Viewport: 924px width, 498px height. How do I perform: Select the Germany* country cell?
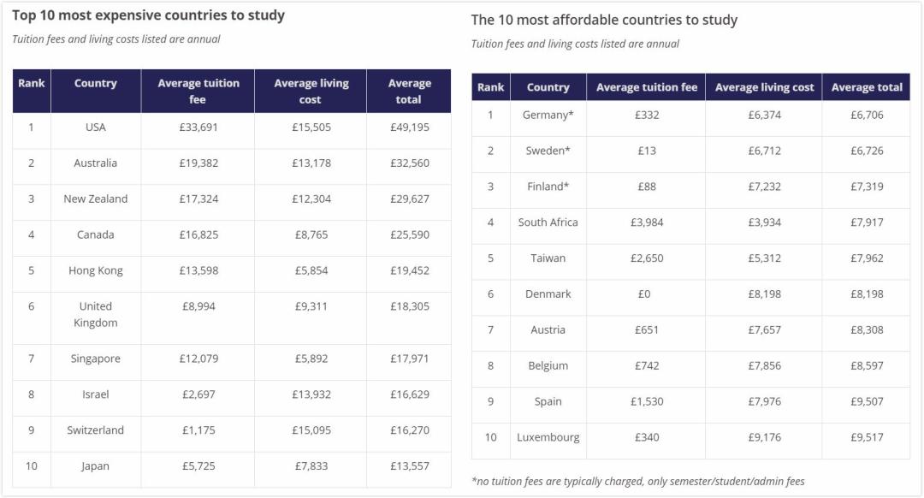[548, 115]
